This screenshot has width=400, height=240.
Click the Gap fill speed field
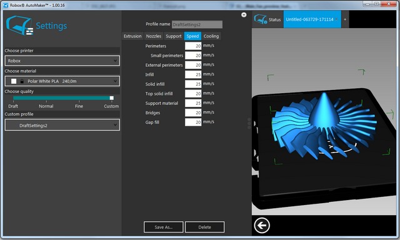coord(193,122)
